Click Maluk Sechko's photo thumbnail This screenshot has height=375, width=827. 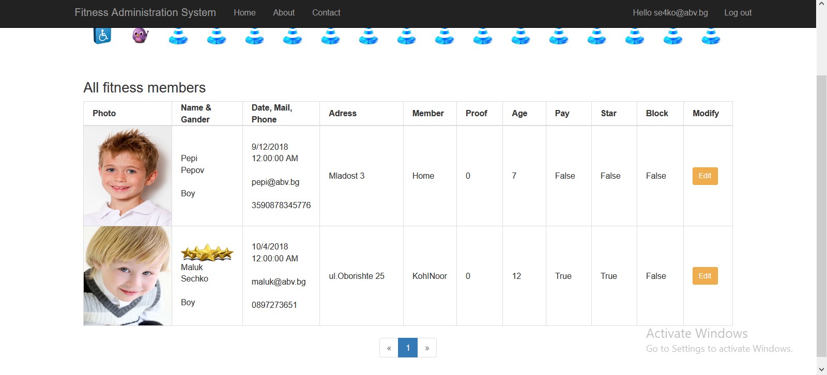[128, 276]
